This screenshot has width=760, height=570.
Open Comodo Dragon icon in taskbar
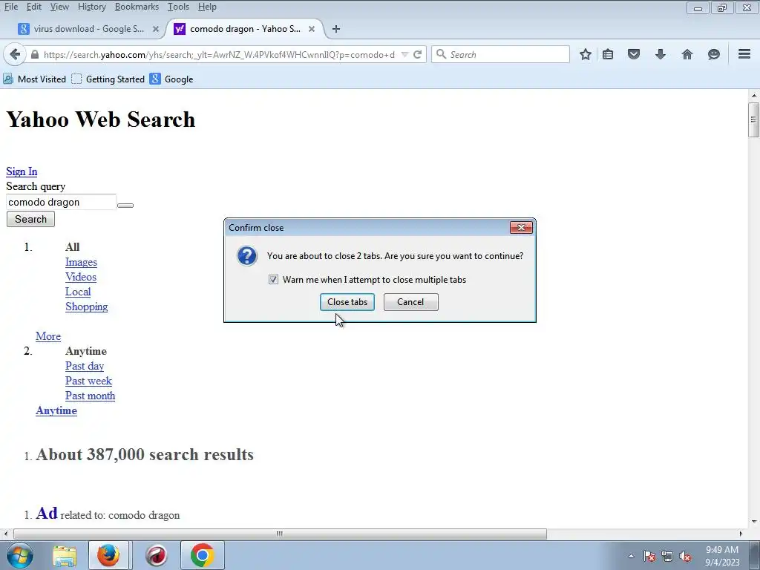[x=157, y=555]
